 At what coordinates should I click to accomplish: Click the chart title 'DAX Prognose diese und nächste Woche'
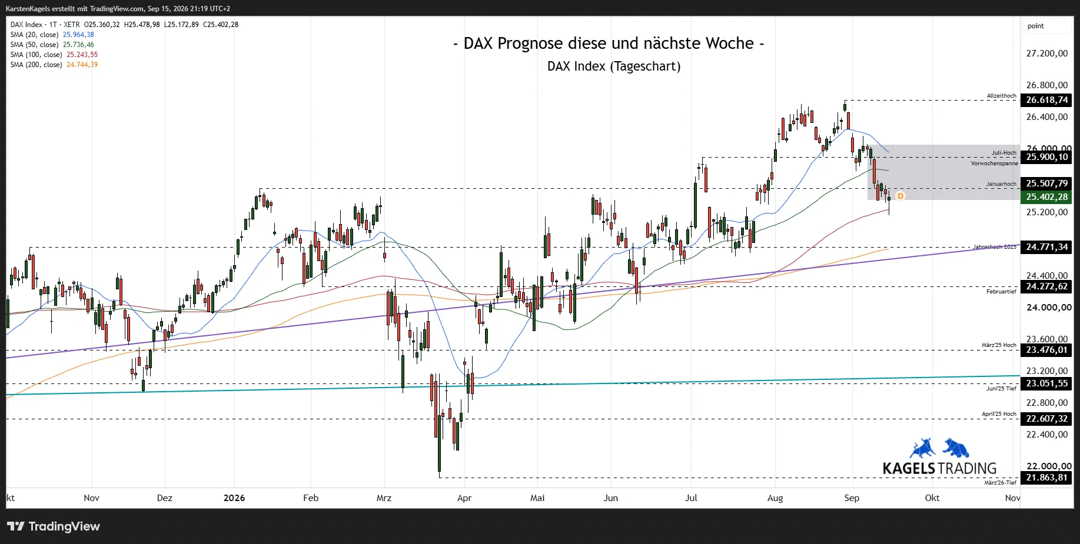pos(609,44)
